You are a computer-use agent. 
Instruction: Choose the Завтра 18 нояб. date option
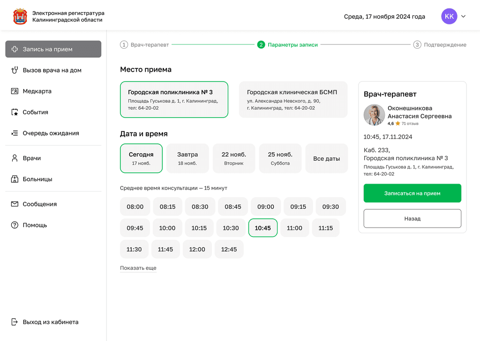click(187, 158)
